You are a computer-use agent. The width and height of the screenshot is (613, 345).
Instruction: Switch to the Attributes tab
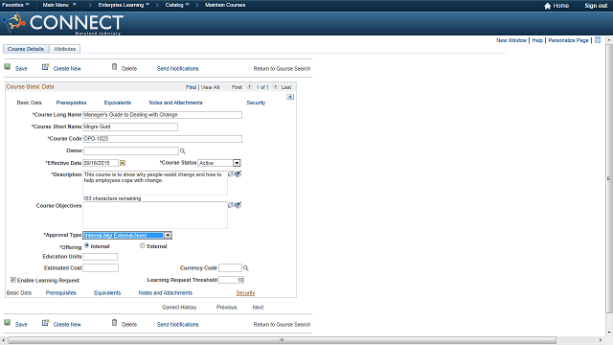[65, 49]
